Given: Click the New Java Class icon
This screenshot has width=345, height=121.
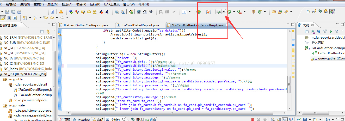Looking at the screenshot, I should tap(260, 12).
